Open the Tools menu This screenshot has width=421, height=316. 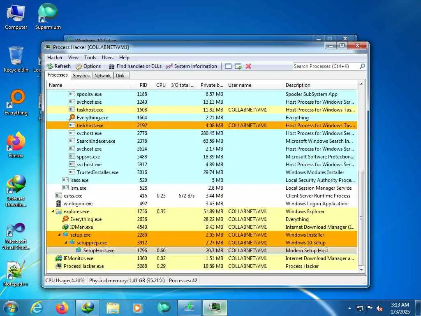[x=90, y=58]
